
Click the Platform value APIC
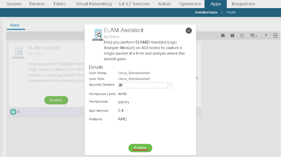click(122, 119)
